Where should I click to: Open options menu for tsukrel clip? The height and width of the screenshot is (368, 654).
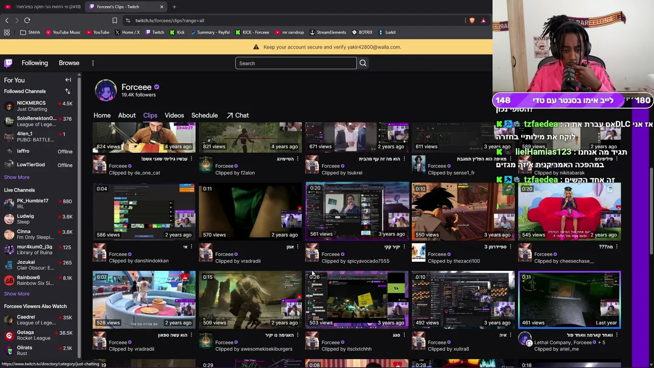click(404, 159)
